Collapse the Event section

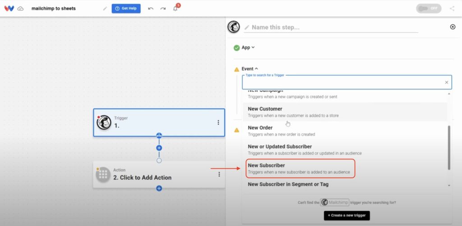pyautogui.click(x=250, y=69)
